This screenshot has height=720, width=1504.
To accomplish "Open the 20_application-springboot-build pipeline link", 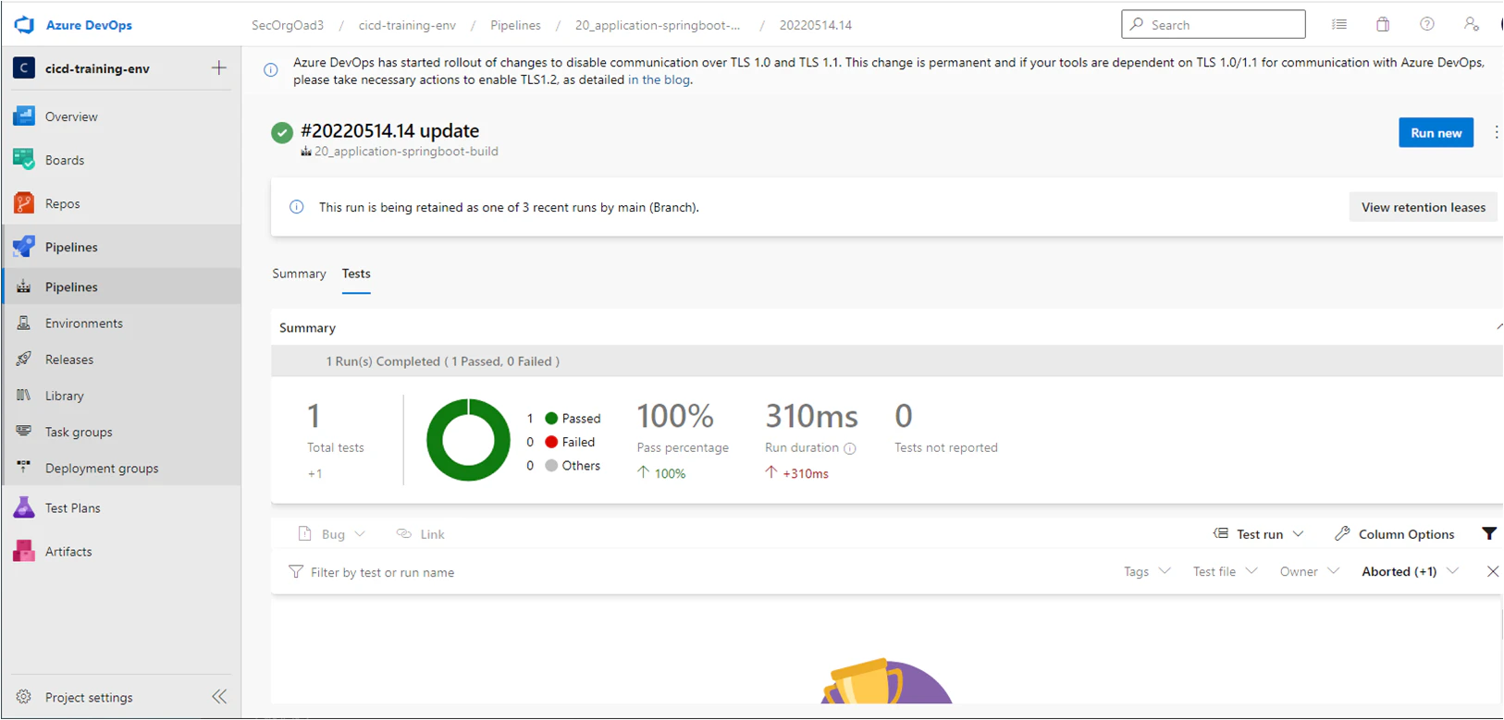I will coord(406,152).
